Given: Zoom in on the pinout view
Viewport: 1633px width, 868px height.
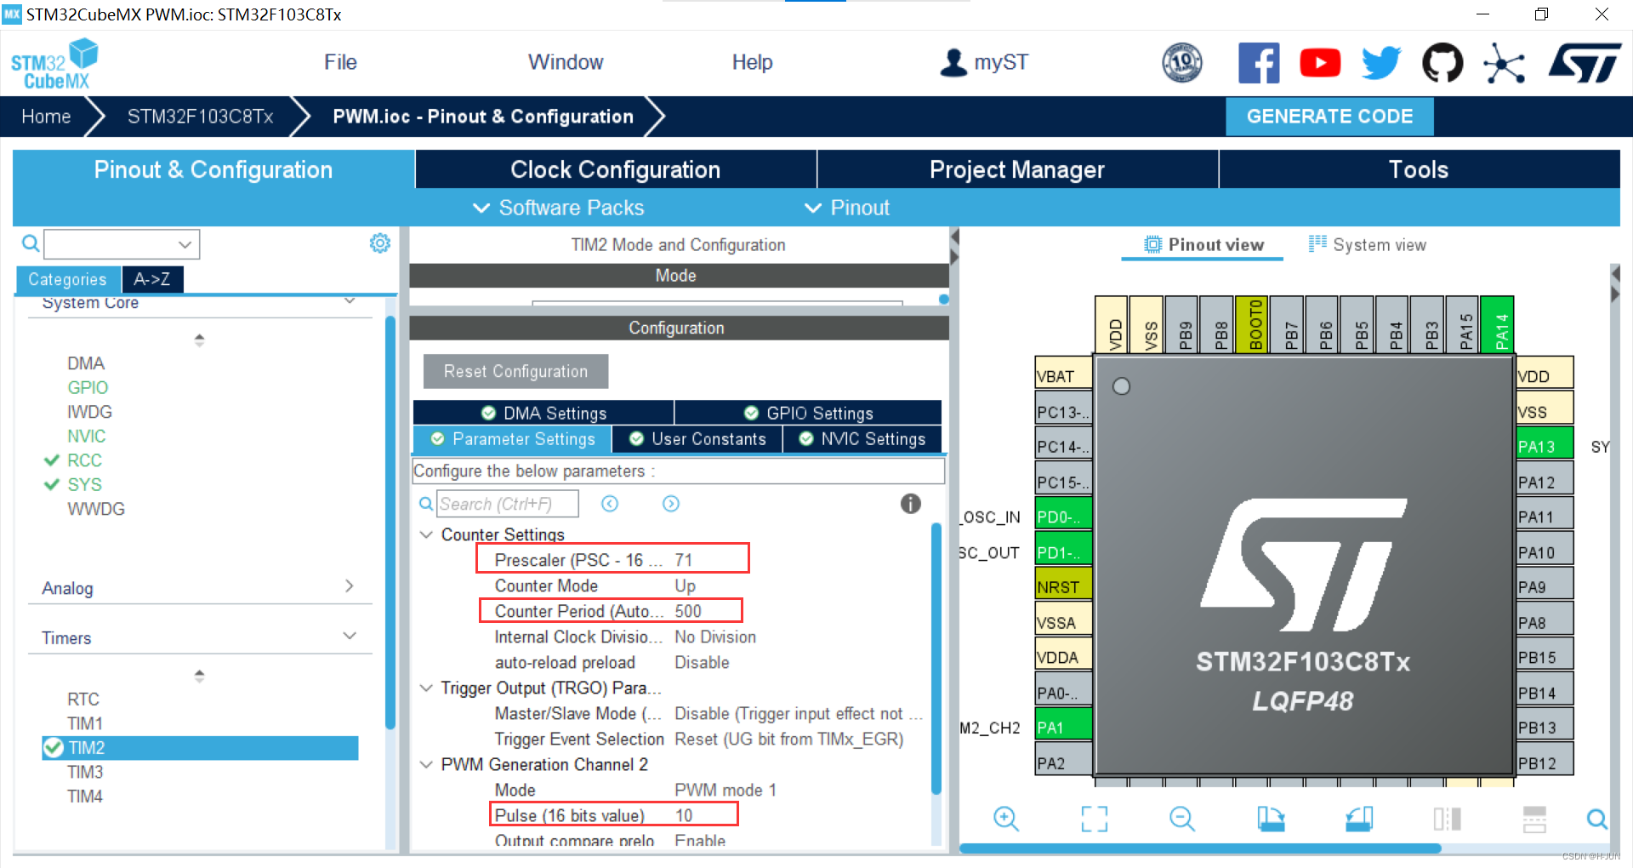Looking at the screenshot, I should pyautogui.click(x=1006, y=819).
